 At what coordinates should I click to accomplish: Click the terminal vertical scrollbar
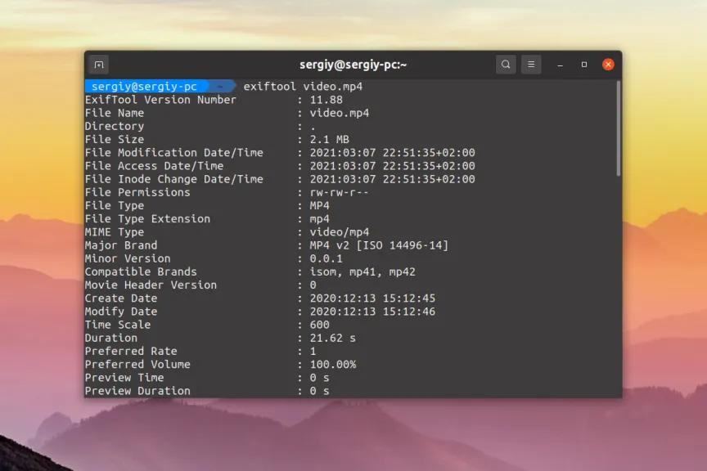tap(618, 129)
